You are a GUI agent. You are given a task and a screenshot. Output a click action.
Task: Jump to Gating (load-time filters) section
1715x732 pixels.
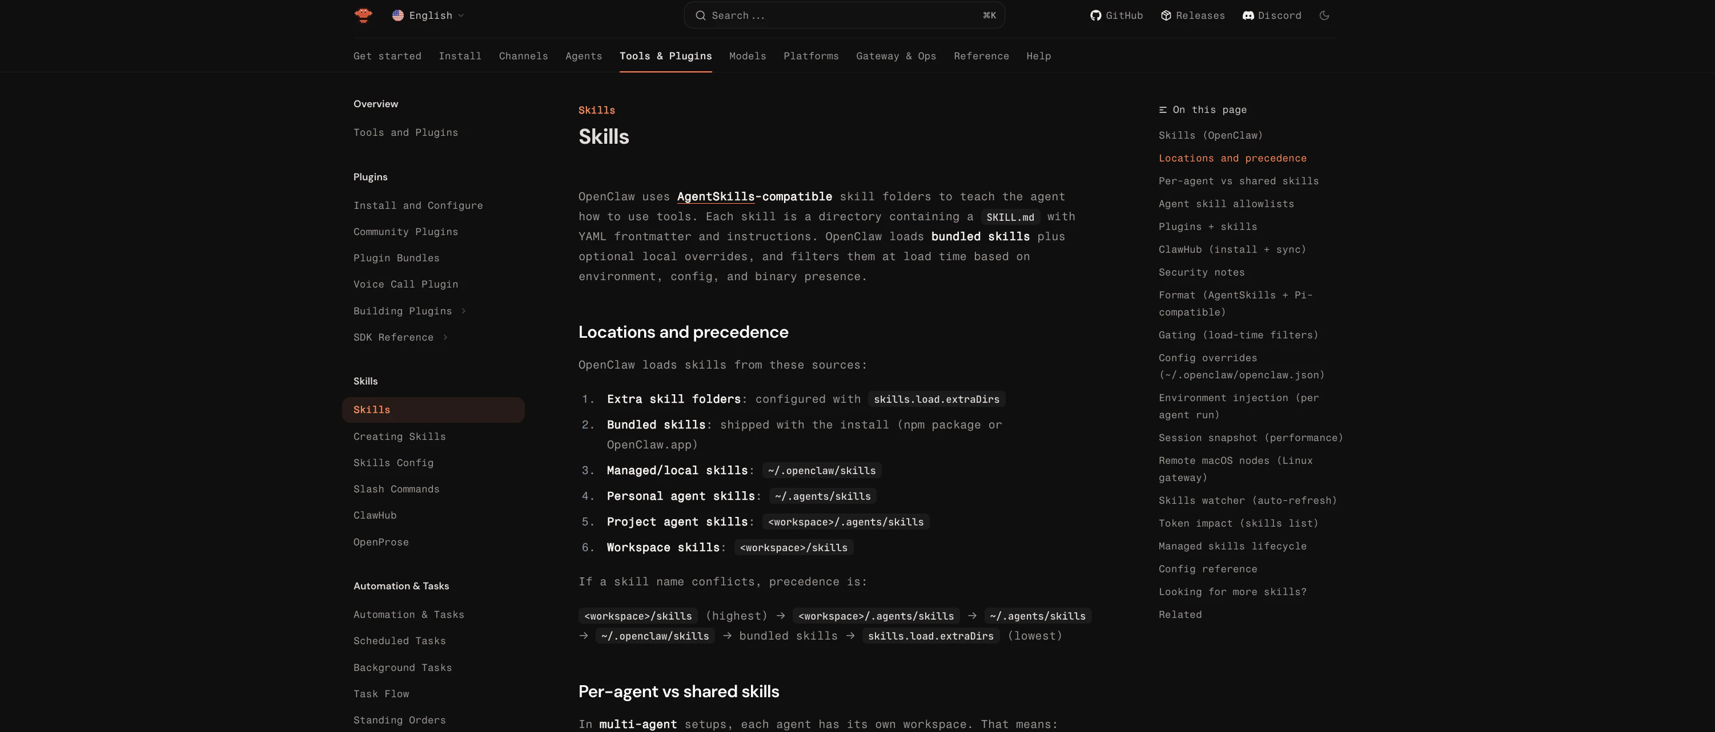click(x=1238, y=335)
